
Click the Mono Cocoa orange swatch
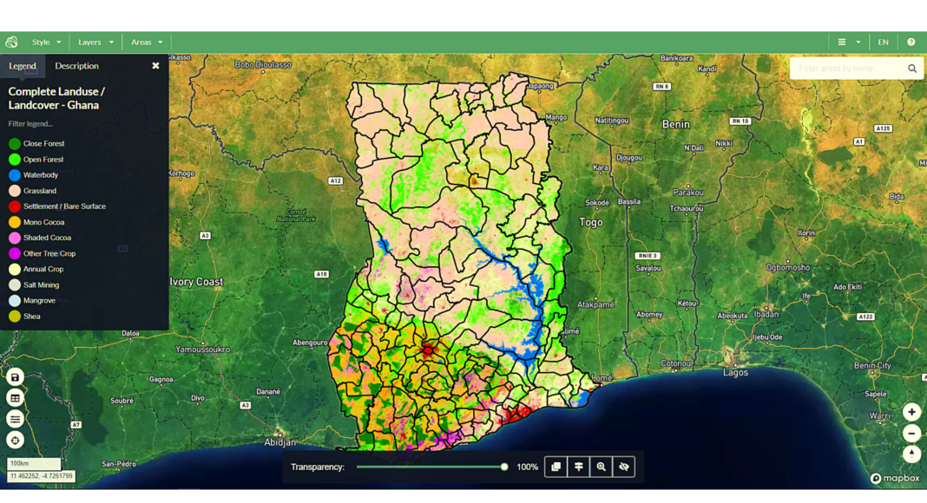tap(15, 222)
